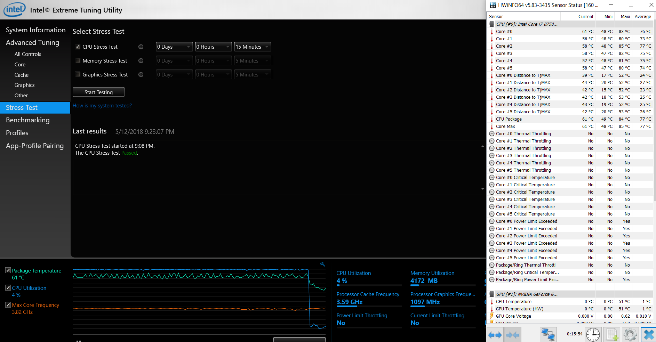
Task: Select Cache under Advanced Tuning
Action: click(x=22, y=75)
